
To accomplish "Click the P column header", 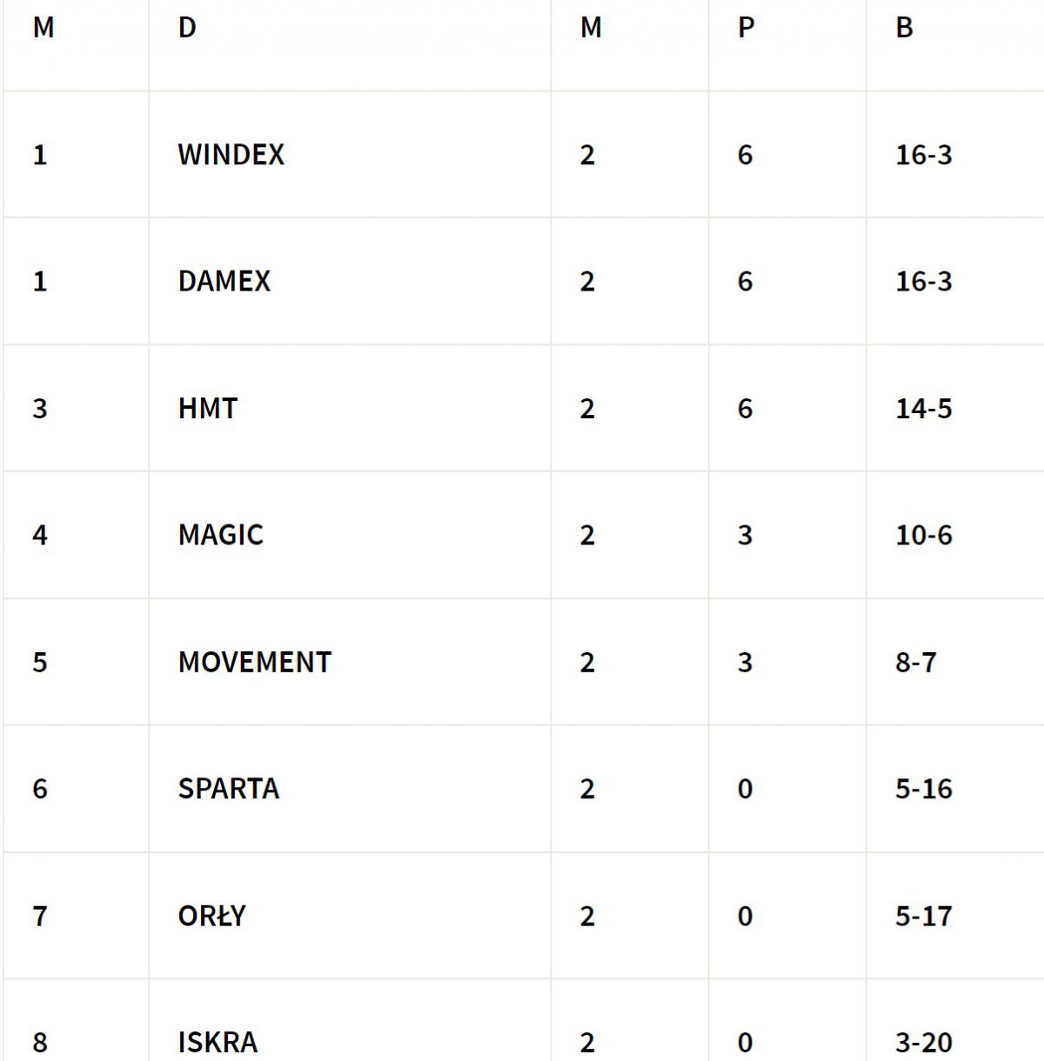I will click(746, 28).
